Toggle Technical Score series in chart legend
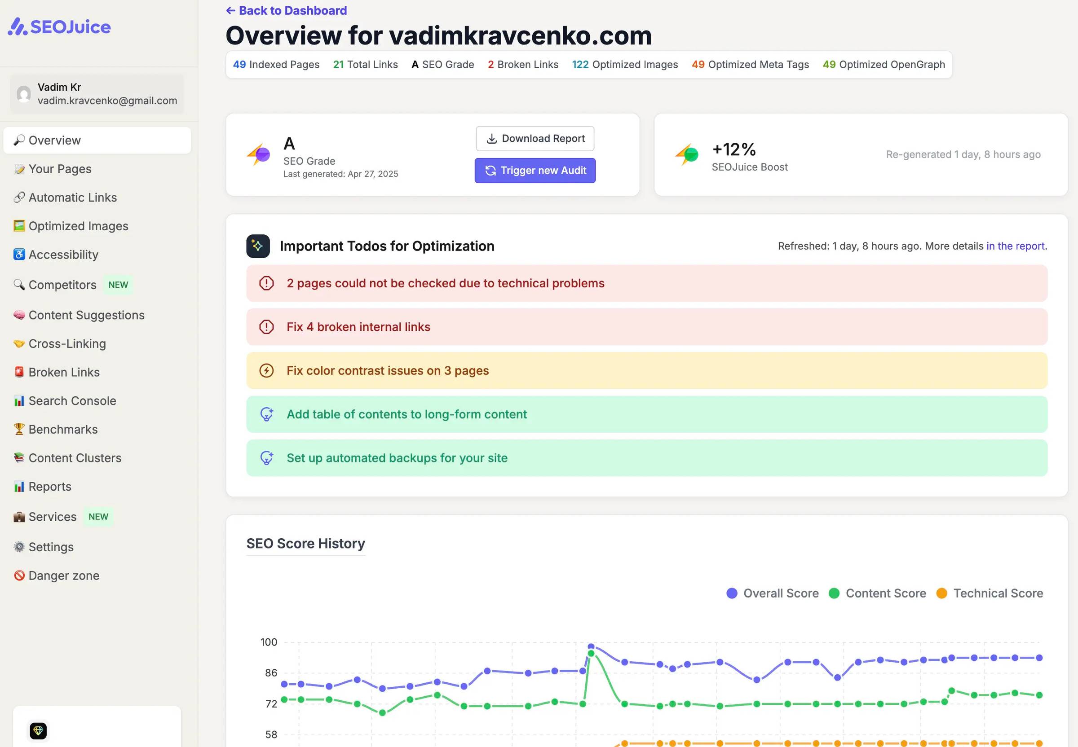 click(990, 593)
